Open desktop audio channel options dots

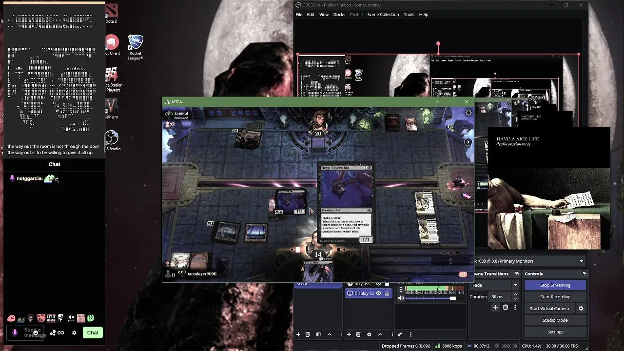point(401,290)
